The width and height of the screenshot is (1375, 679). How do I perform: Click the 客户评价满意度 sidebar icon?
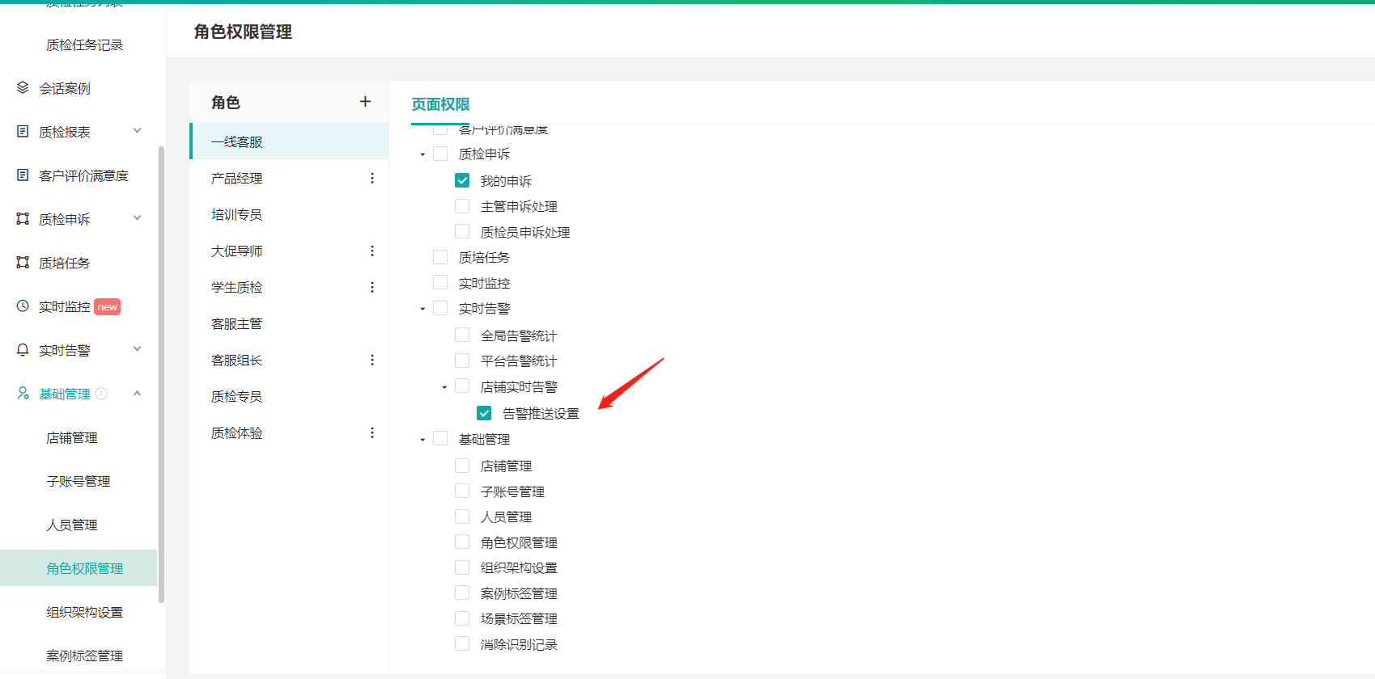point(23,175)
